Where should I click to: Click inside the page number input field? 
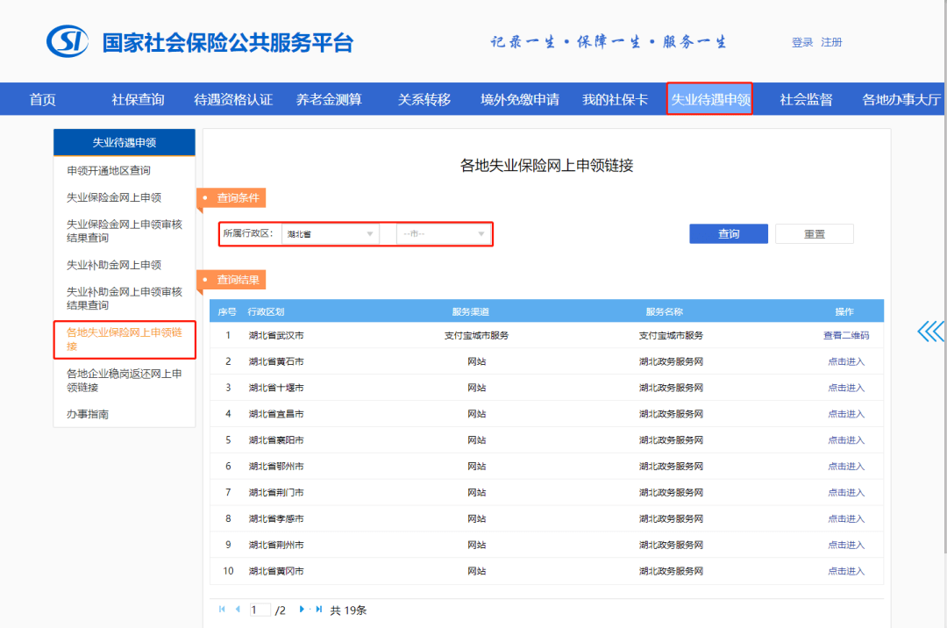click(260, 609)
